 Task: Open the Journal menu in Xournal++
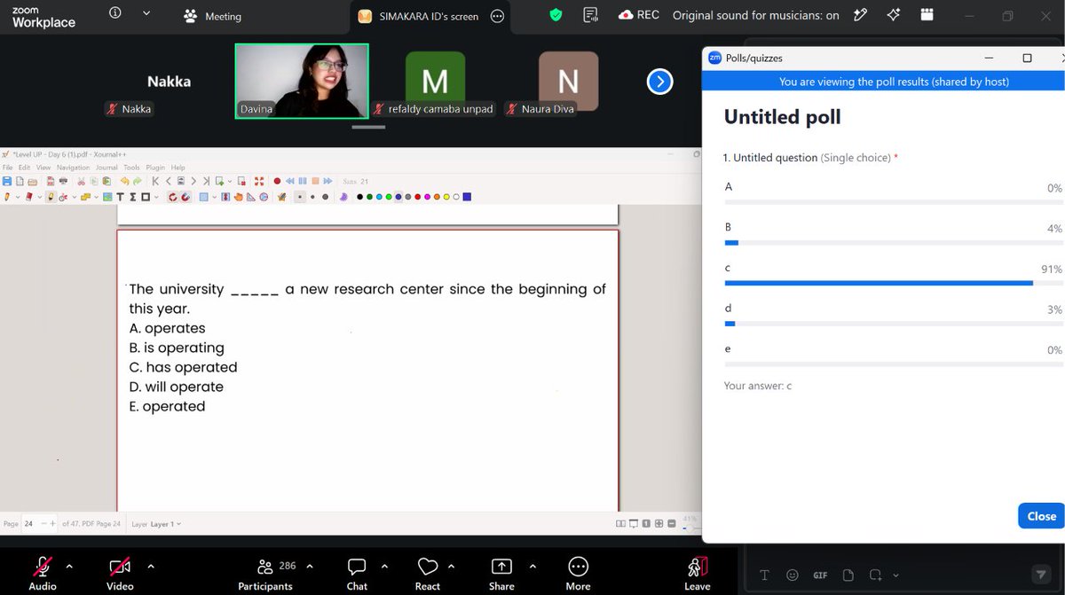pyautogui.click(x=106, y=168)
